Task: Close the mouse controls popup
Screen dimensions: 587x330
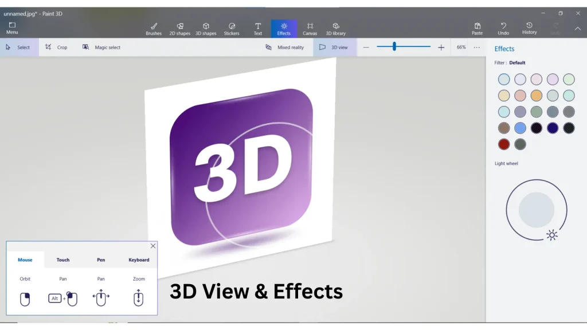Action: [x=152, y=246]
